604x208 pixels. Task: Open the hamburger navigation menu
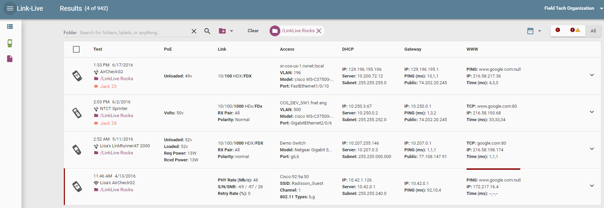point(10,8)
